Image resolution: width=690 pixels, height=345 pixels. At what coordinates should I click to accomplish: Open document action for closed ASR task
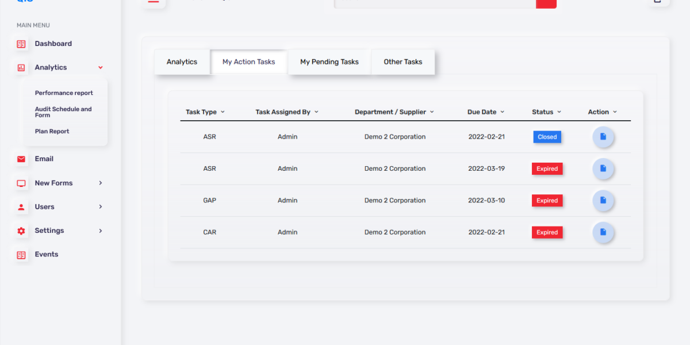[603, 137]
